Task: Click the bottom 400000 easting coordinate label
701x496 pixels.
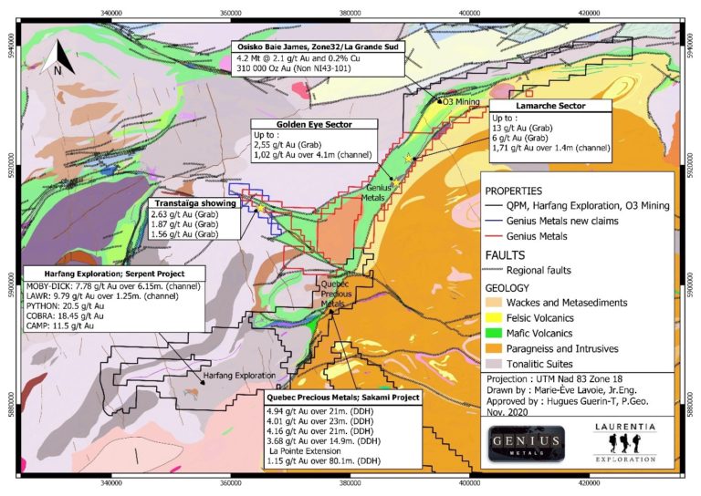Action: [x=470, y=483]
